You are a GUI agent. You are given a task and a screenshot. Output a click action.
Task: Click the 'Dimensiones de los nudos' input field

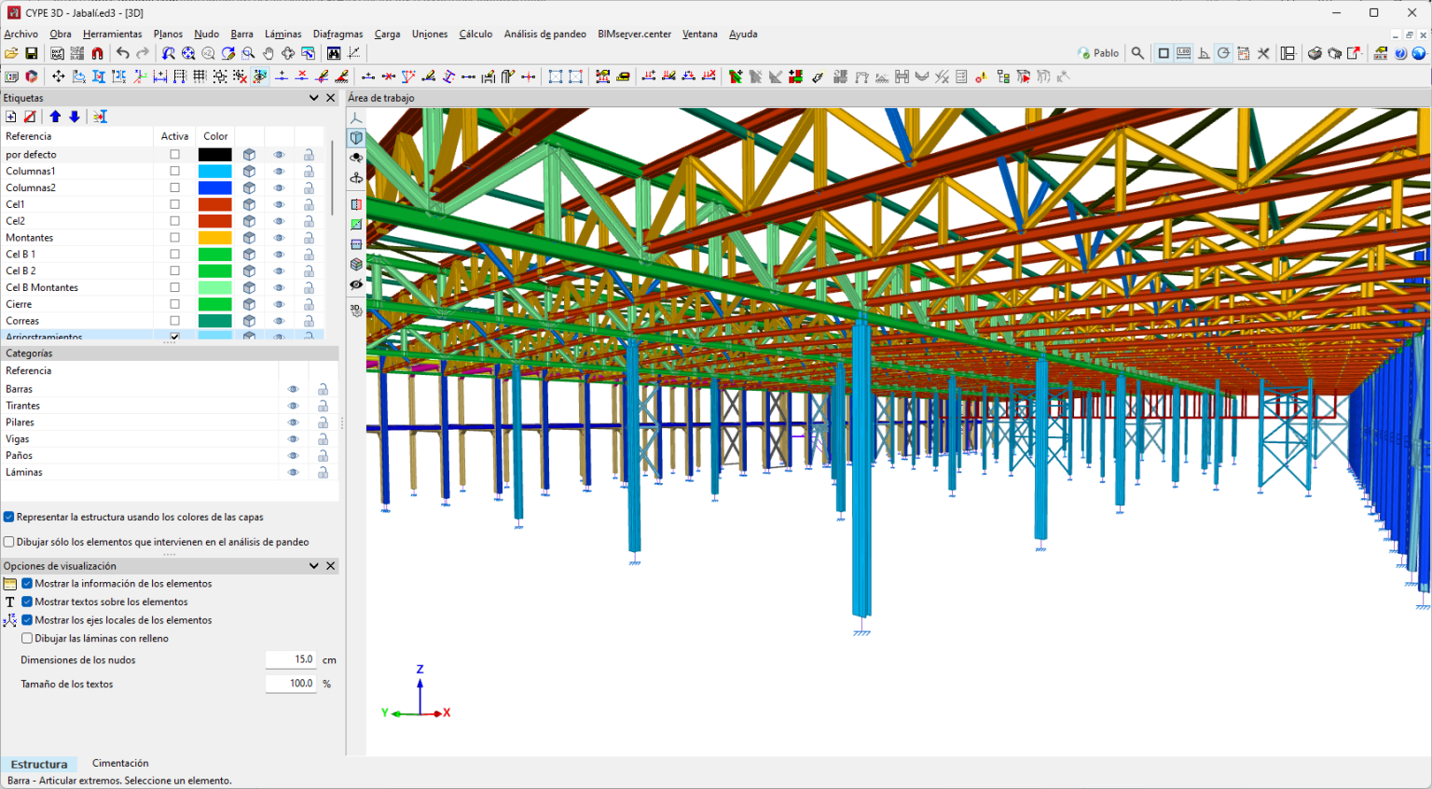[x=291, y=659]
